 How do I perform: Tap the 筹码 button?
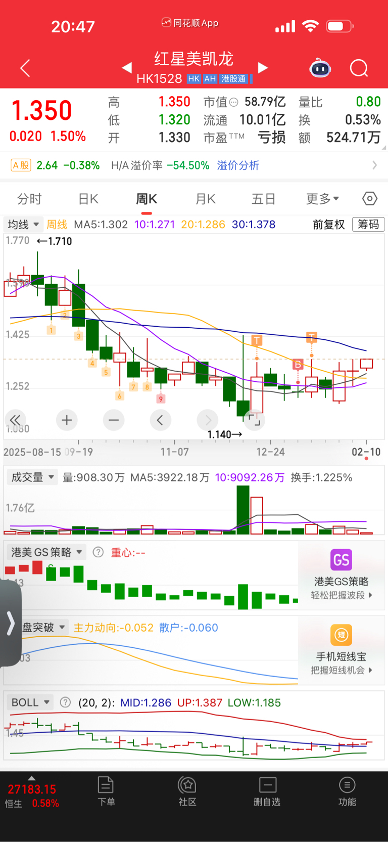[x=368, y=224]
